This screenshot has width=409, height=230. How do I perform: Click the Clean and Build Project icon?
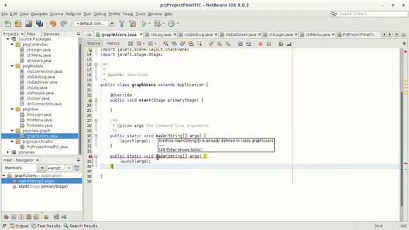pyautogui.click(x=132, y=24)
